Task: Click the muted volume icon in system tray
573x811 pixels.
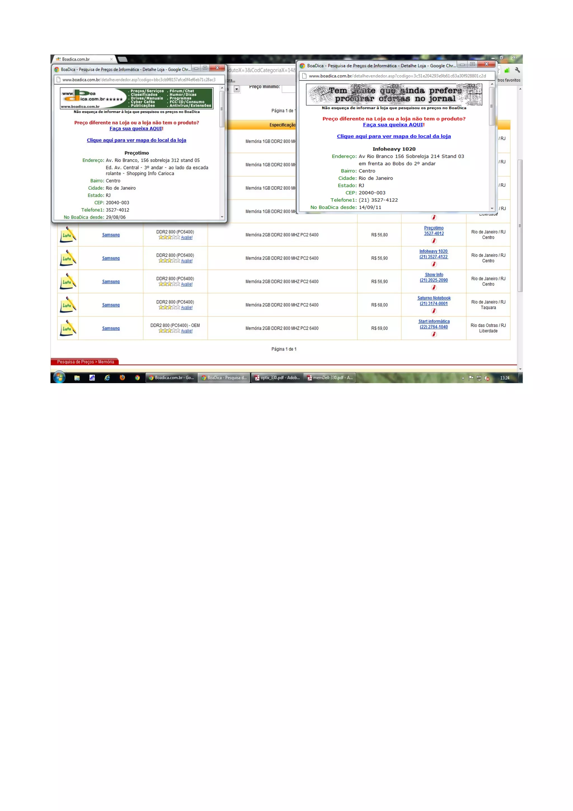Action: [x=487, y=378]
